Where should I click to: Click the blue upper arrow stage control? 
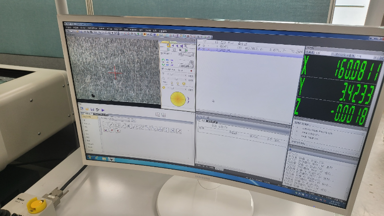[167, 60]
